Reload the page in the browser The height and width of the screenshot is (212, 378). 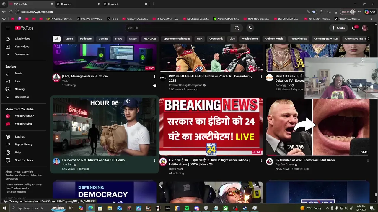coord(11,12)
